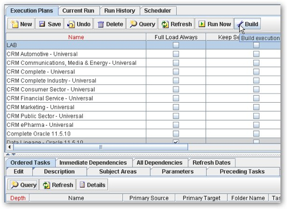The width and height of the screenshot is (287, 209).
Task: Open the All Dependencies tab
Action: point(160,162)
